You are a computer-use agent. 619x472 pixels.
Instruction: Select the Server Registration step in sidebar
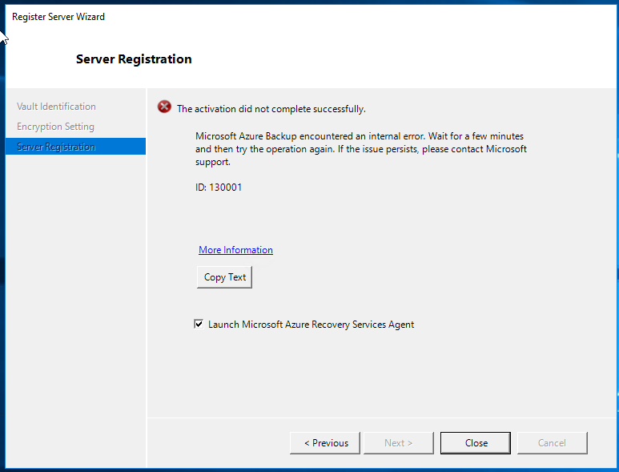[75, 147]
